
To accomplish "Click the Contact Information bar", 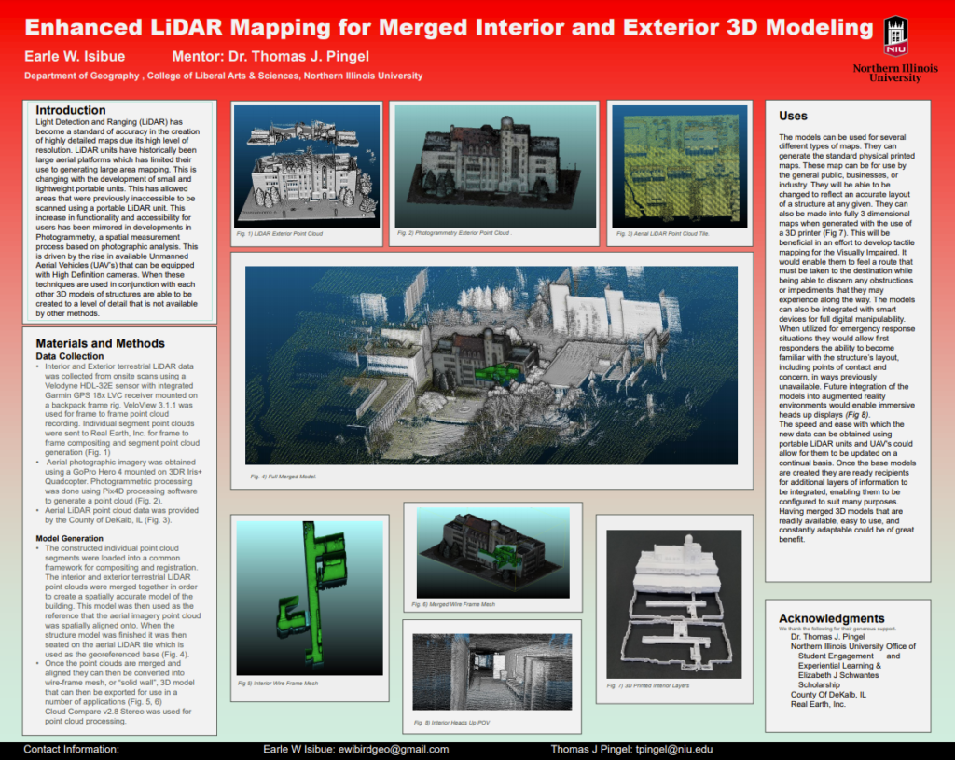I will tap(72, 749).
